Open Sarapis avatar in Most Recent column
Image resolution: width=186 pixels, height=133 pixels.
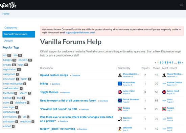(164, 109)
